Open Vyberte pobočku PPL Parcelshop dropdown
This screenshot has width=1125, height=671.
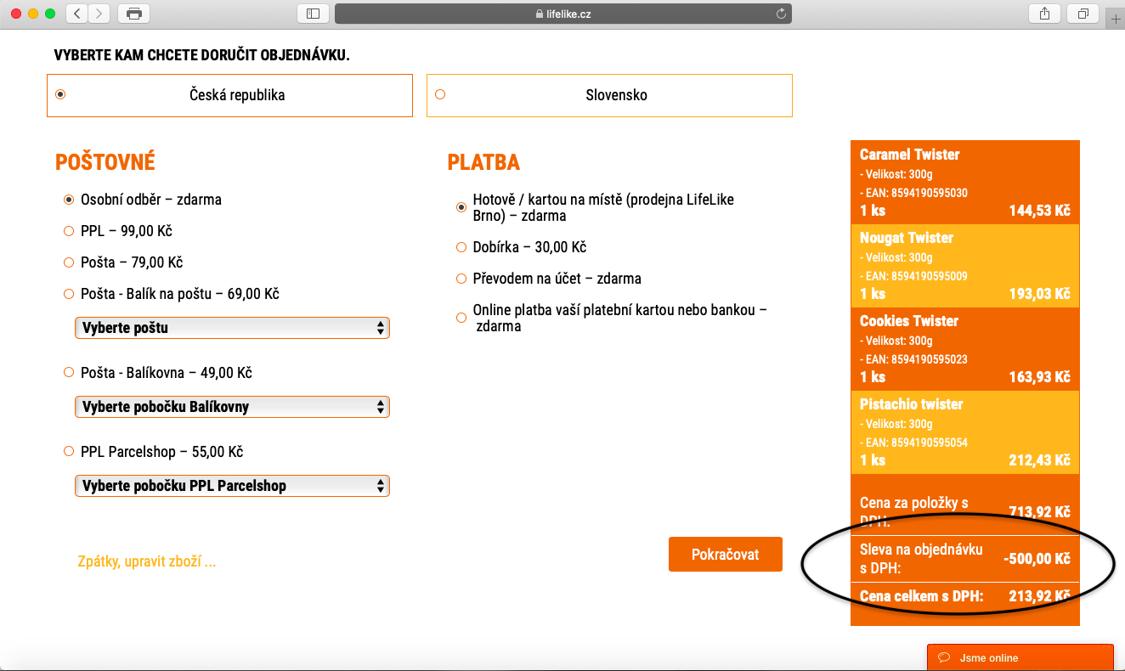click(x=232, y=486)
